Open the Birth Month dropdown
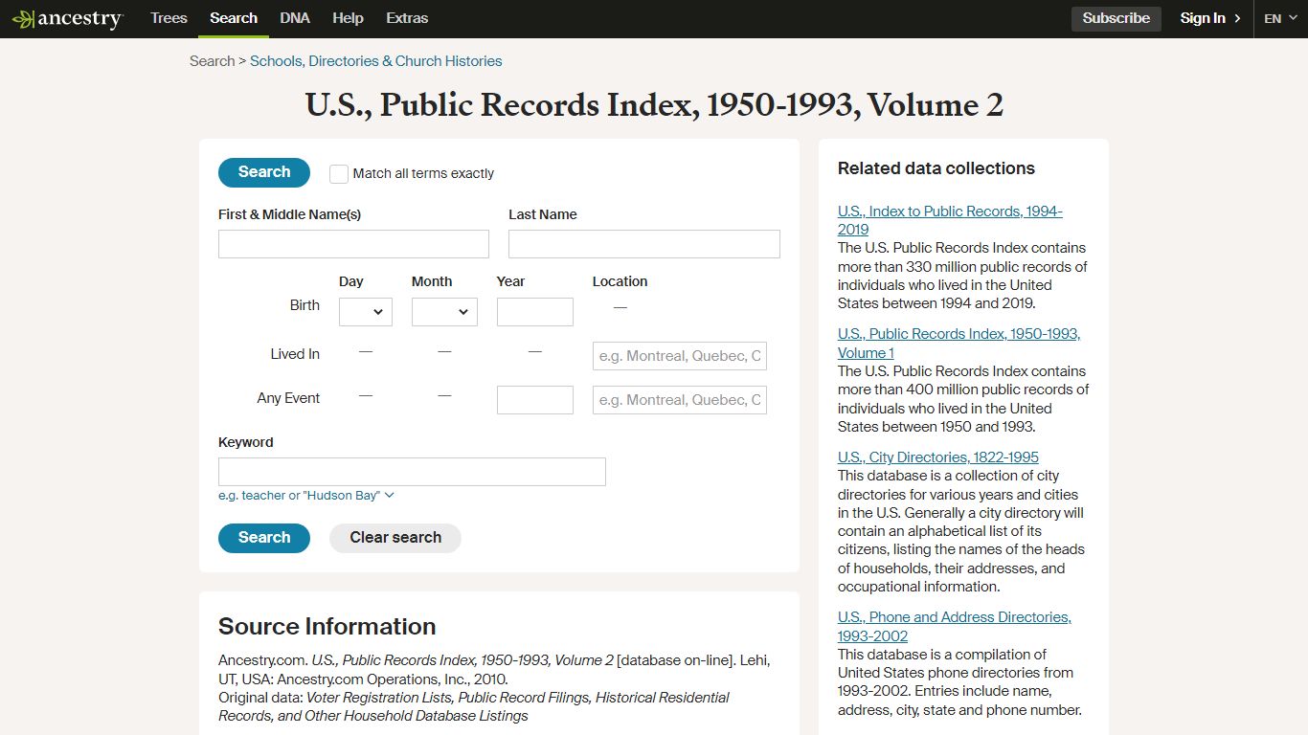Screen dimensions: 1308x735 444,312
